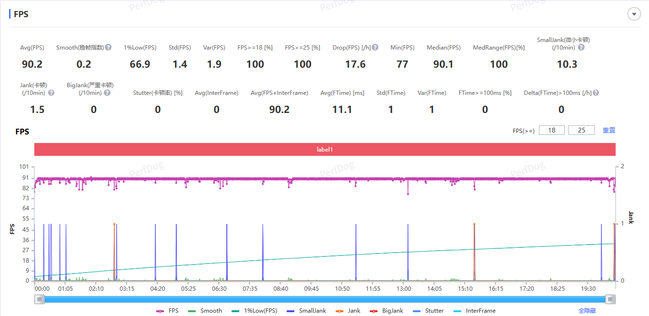Click the left handle of time range slider
Image resolution: width=649 pixels, height=316 pixels.
(41, 299)
